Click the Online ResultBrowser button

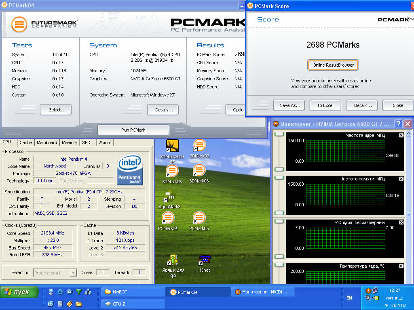(333, 65)
